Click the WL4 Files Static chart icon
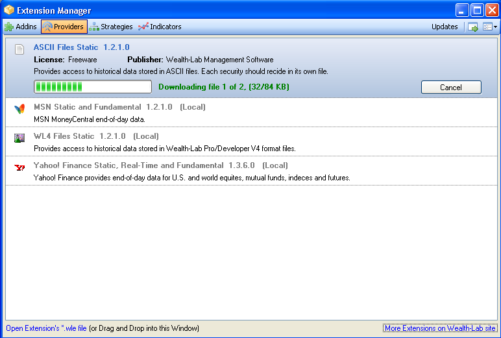 (19, 138)
